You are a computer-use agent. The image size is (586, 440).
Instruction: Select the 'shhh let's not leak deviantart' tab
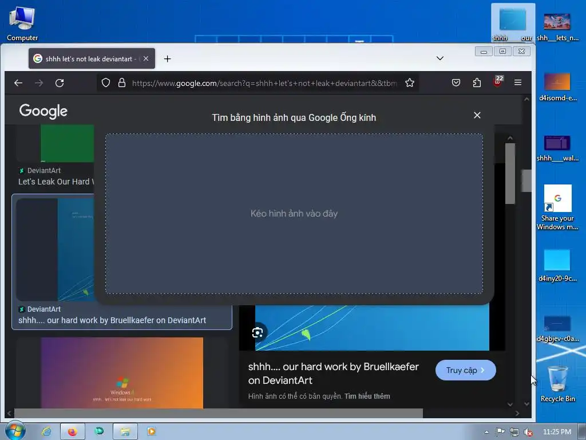pos(92,58)
